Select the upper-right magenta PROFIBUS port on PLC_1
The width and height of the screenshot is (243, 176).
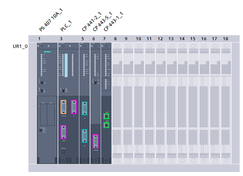(x=74, y=107)
